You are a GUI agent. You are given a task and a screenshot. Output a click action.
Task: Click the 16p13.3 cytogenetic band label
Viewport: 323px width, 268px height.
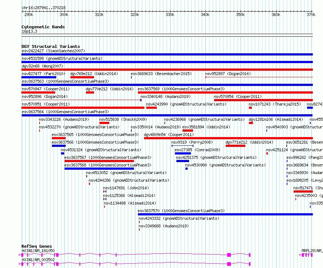(x=29, y=31)
